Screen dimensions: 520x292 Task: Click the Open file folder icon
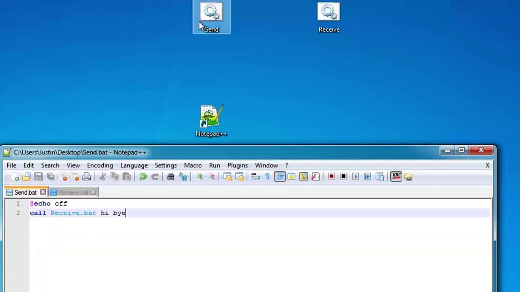26,177
